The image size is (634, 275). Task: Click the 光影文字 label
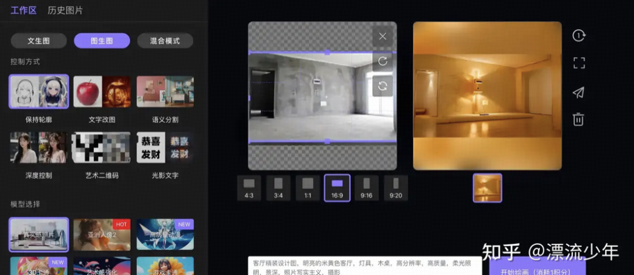(x=165, y=175)
